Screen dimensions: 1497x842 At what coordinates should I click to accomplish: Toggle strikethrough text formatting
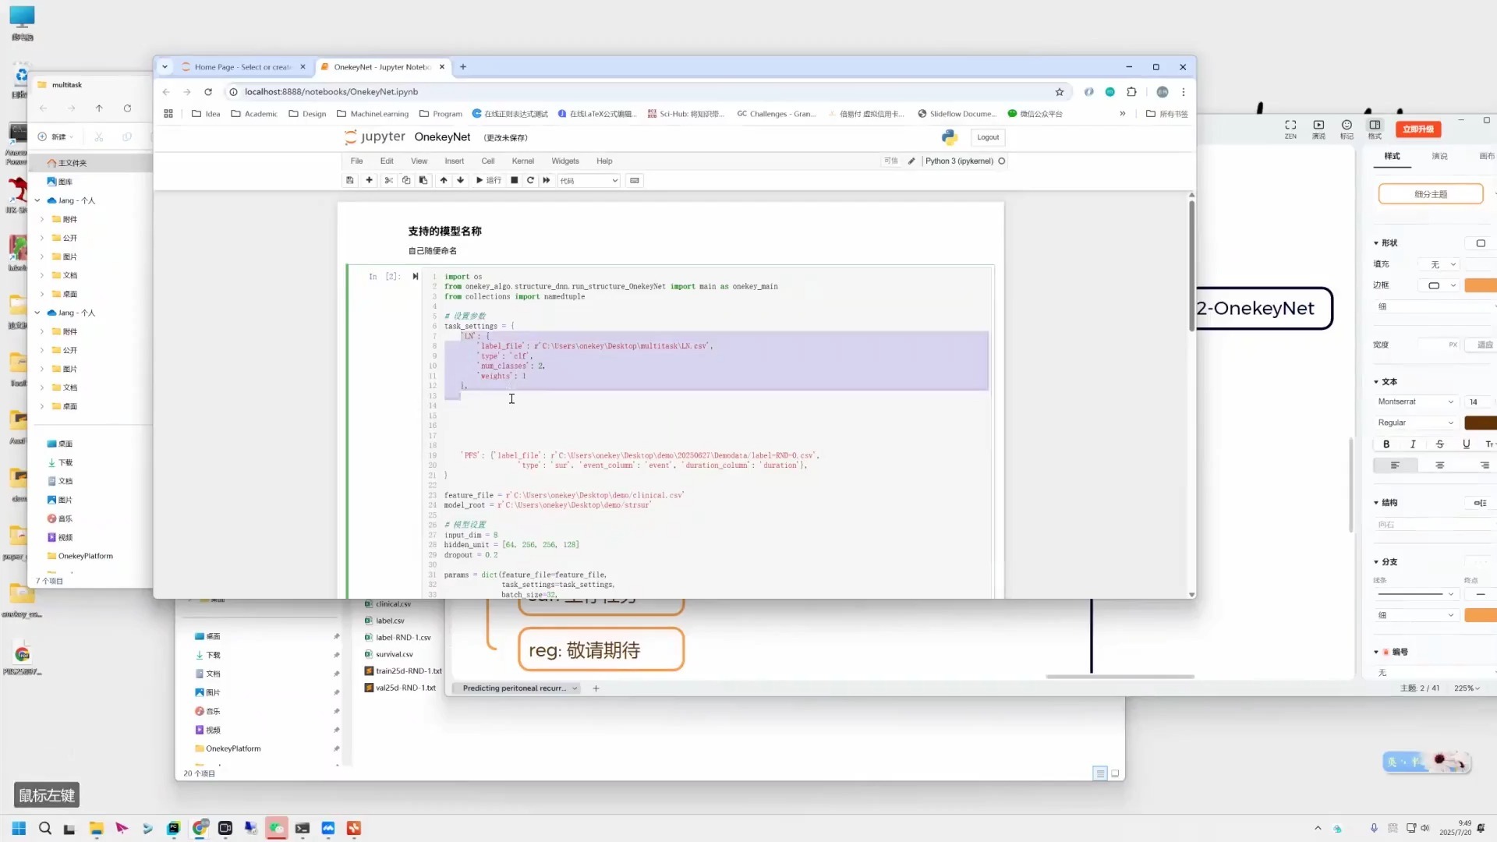tap(1440, 444)
